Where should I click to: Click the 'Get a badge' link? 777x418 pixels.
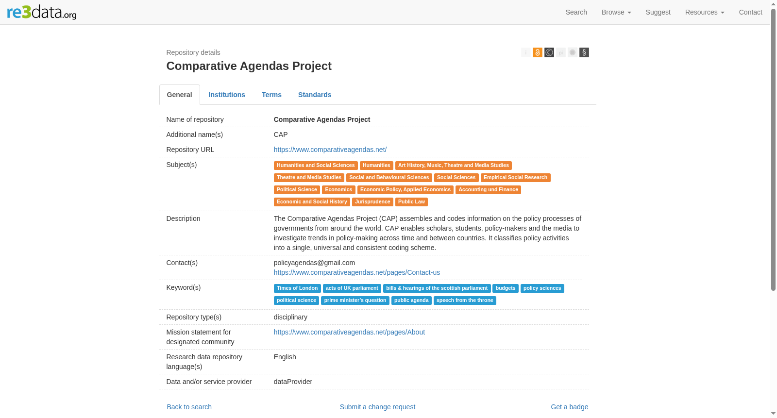pyautogui.click(x=569, y=407)
